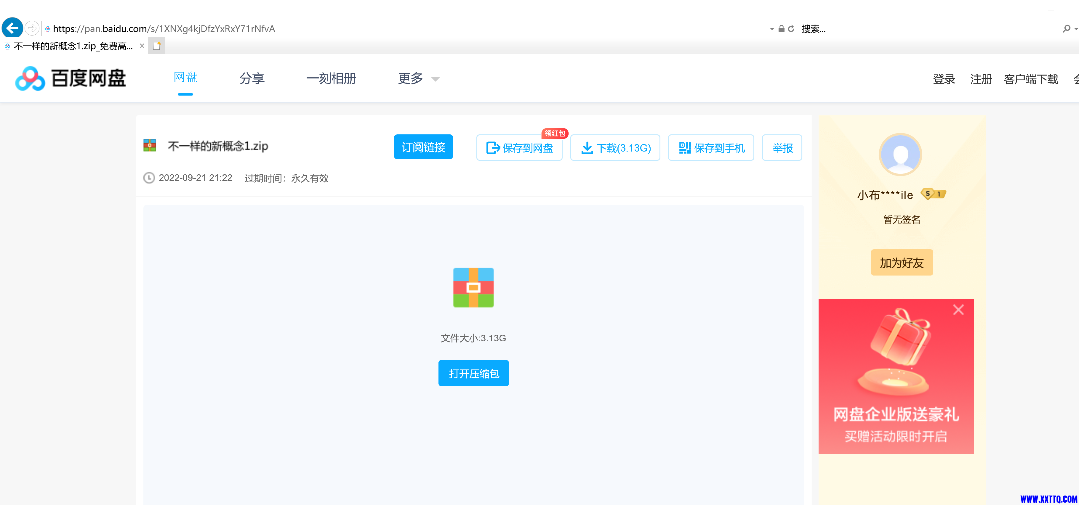
Task: Click the 过期时间: 永久有效 text
Action: tap(286, 178)
